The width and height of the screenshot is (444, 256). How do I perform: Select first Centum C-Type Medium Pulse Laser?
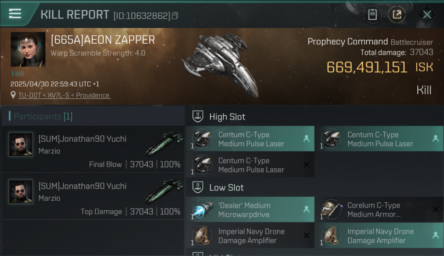(250, 139)
